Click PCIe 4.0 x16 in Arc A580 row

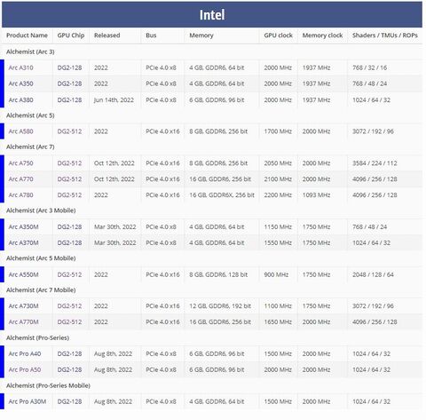pyautogui.click(x=162, y=131)
